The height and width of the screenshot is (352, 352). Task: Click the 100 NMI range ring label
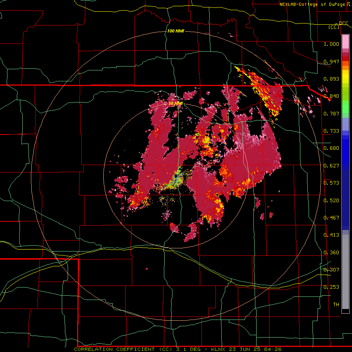pos(176,31)
